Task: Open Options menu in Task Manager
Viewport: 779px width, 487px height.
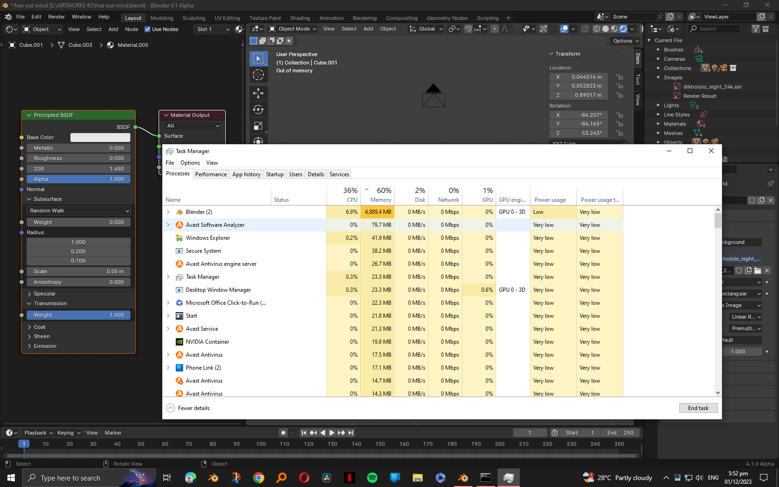Action: pos(190,163)
